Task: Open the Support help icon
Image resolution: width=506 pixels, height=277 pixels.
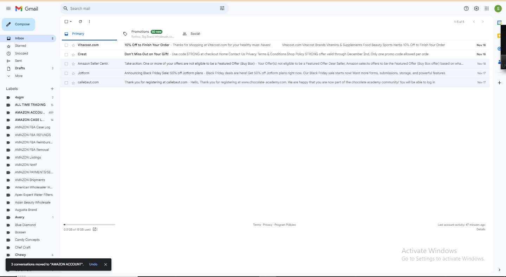Action: click(x=466, y=8)
